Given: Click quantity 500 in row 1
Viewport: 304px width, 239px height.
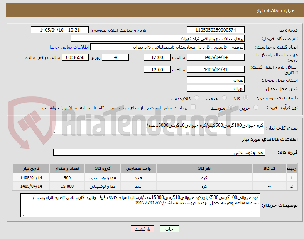Looking at the screenshot, I should pos(67,178).
